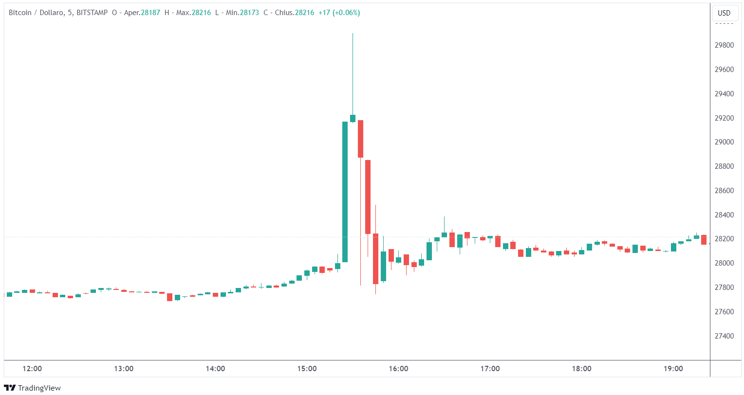
Task: Click the 29000 price scale label
Action: 724,142
